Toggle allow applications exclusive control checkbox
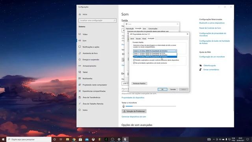Screen dimensions: 252x142 [134, 60]
